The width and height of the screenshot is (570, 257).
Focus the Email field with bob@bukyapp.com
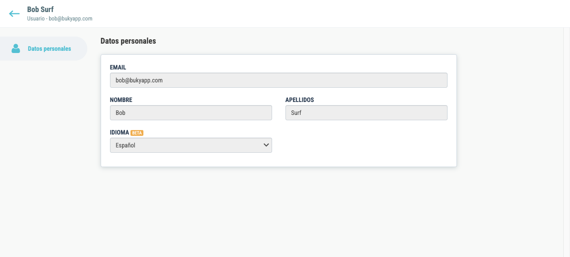click(279, 80)
